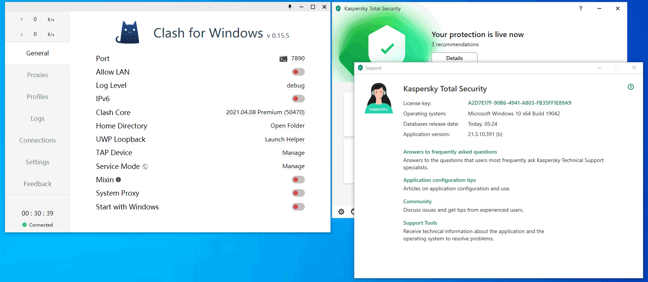Click the Details button in Kaspersky
Image resolution: width=648 pixels, height=282 pixels.
(x=455, y=58)
